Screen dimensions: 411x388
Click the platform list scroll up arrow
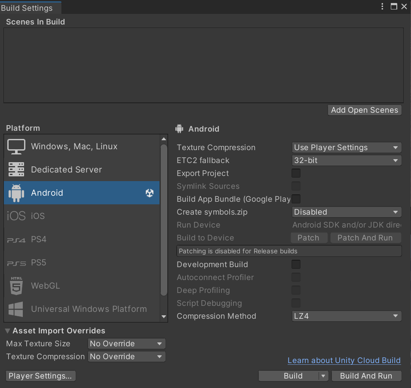click(164, 139)
